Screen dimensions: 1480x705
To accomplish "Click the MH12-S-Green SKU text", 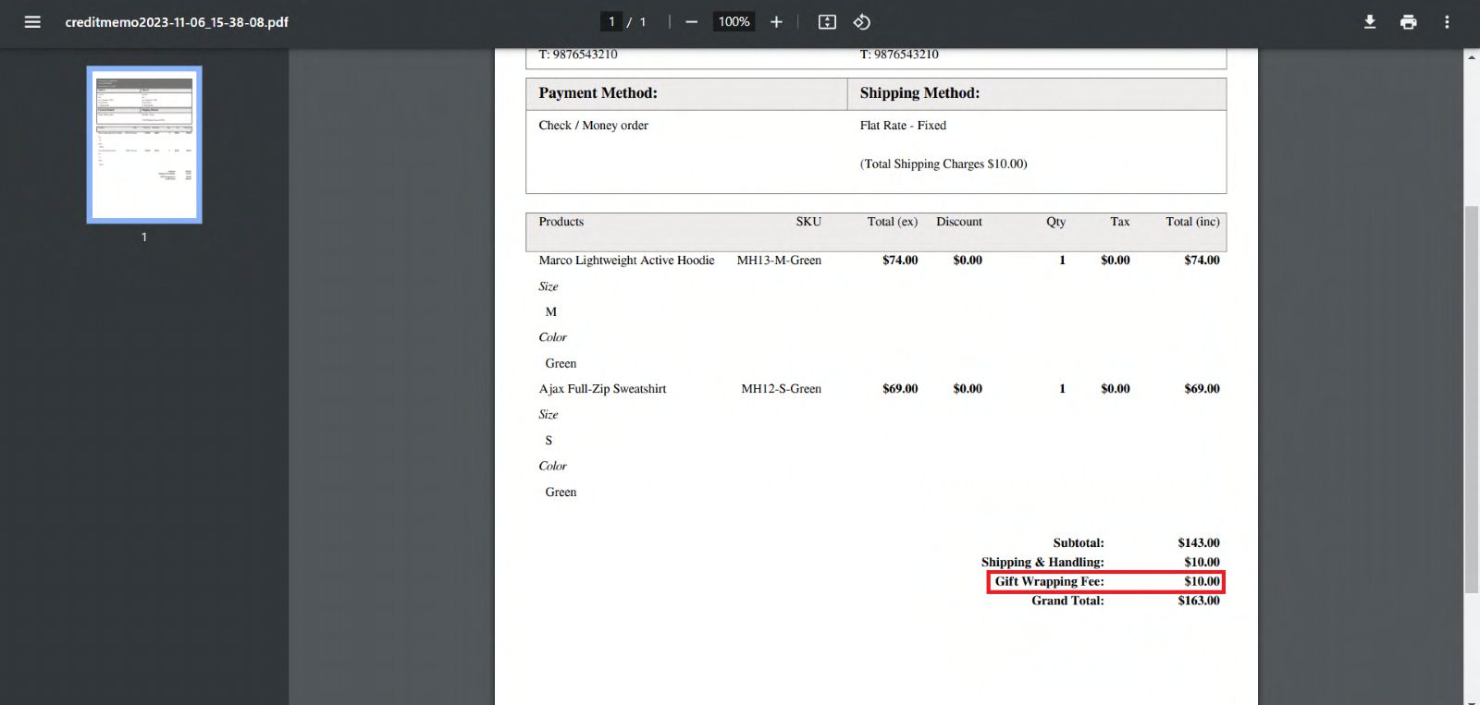I will tap(781, 389).
